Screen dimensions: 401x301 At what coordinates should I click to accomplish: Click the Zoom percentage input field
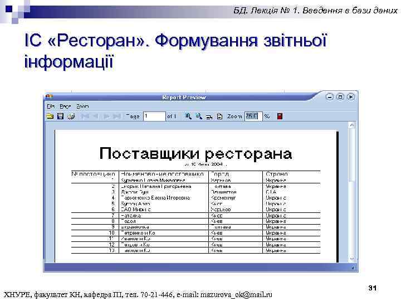pos(253,116)
